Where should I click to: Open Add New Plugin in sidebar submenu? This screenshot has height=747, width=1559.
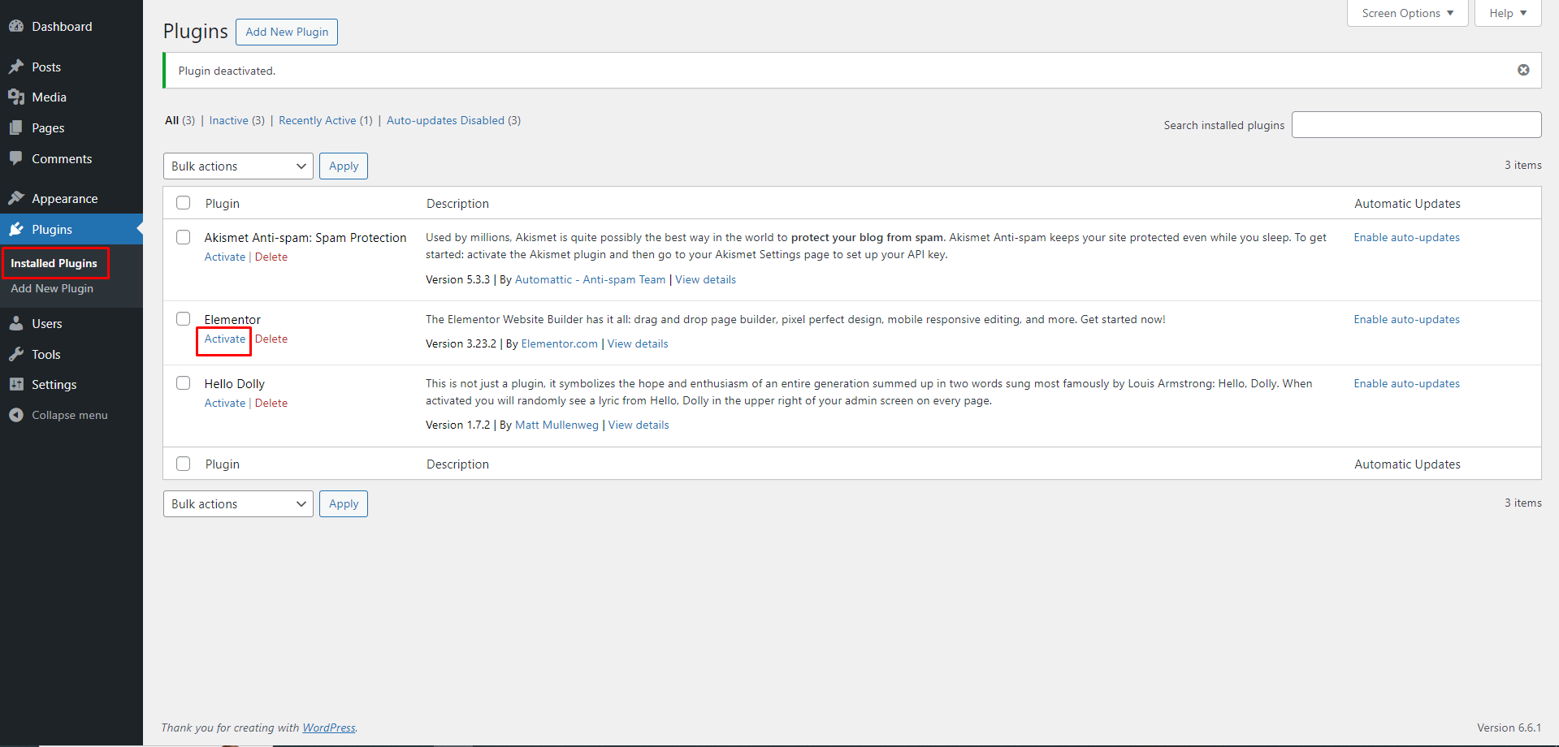click(52, 288)
